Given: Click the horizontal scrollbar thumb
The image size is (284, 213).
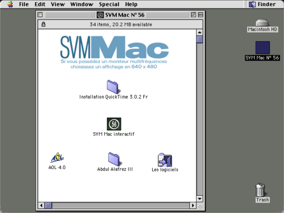Looking at the screenshot, I should [x=48, y=205].
